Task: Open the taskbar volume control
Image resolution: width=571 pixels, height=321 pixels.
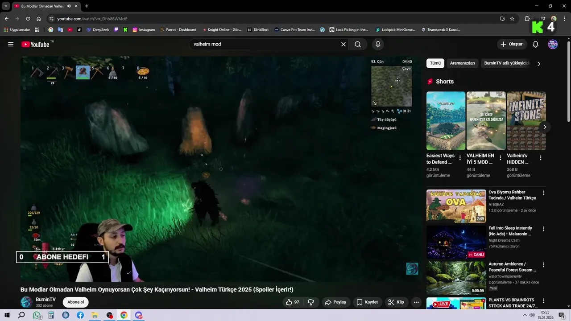Action: click(x=532, y=315)
